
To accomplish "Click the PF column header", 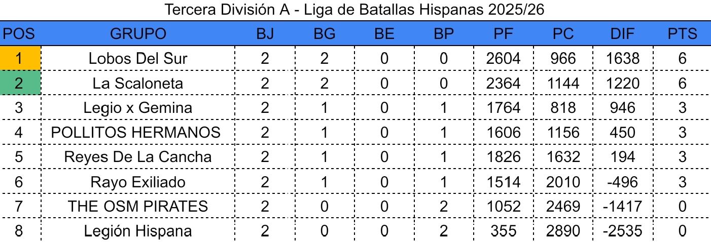I will tap(503, 33).
